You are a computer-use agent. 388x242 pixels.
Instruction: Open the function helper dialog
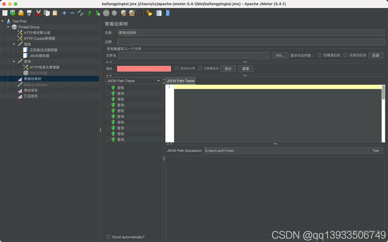(x=159, y=13)
